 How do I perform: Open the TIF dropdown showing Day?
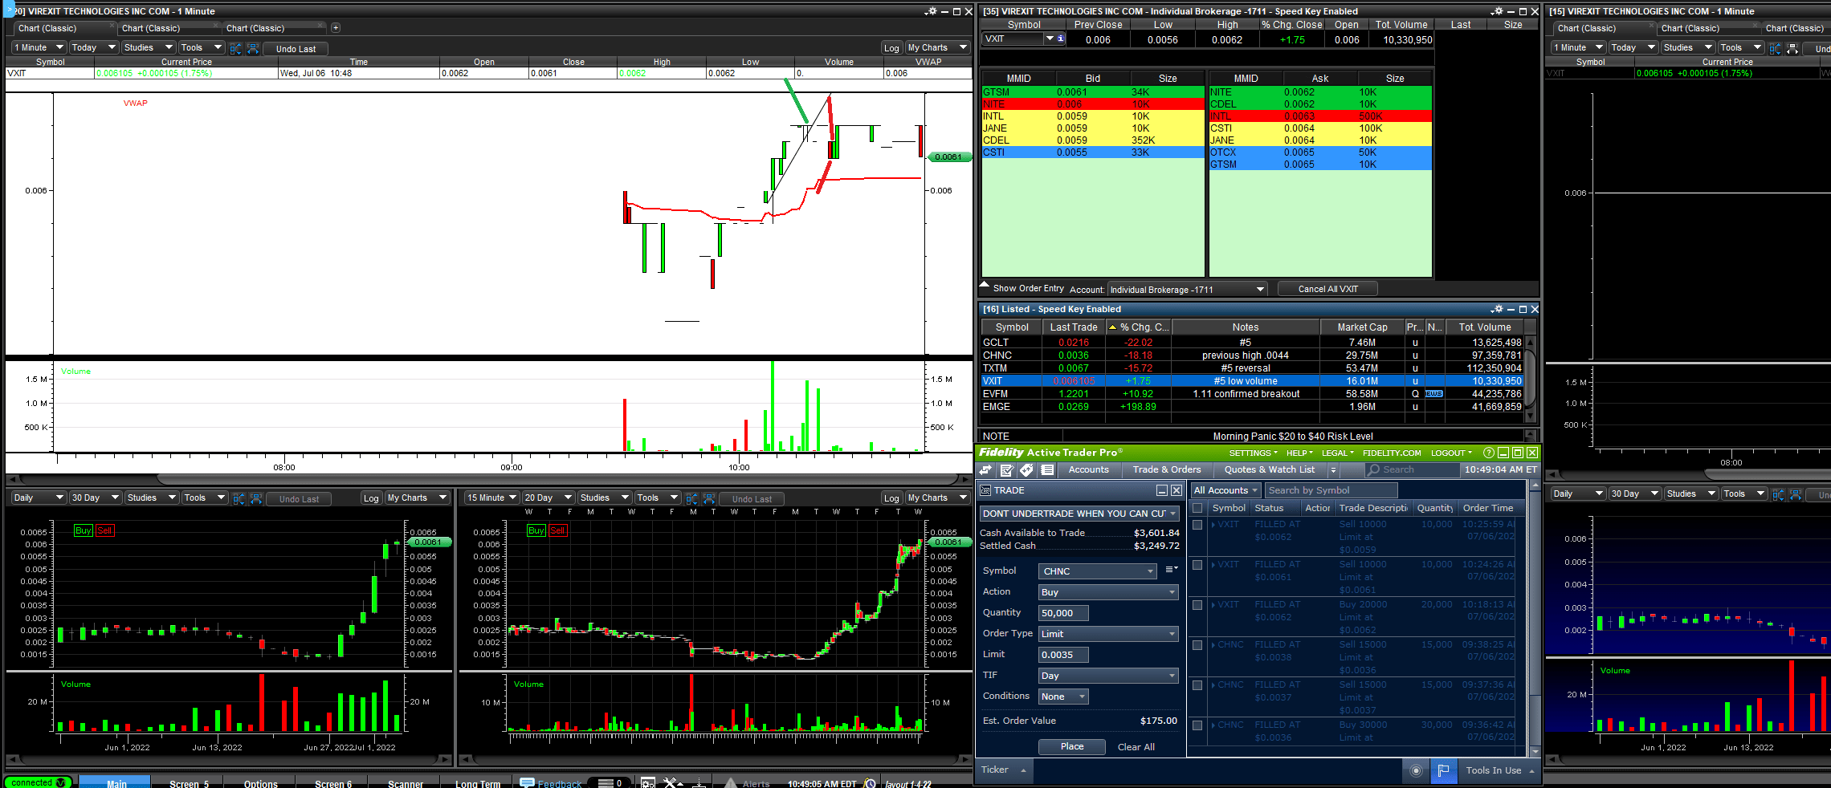tap(1108, 676)
